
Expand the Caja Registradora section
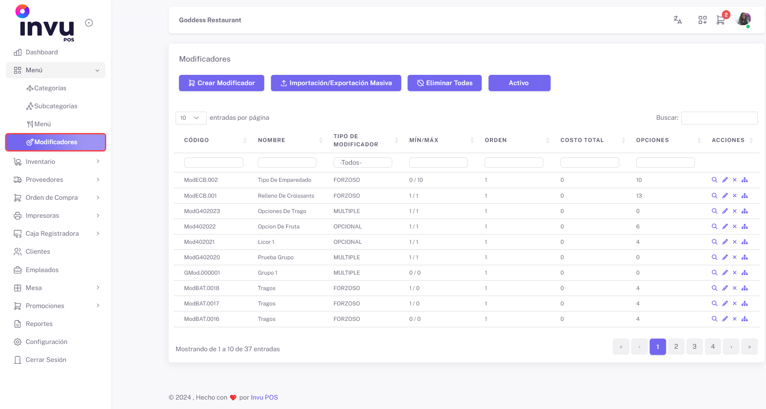(x=56, y=234)
